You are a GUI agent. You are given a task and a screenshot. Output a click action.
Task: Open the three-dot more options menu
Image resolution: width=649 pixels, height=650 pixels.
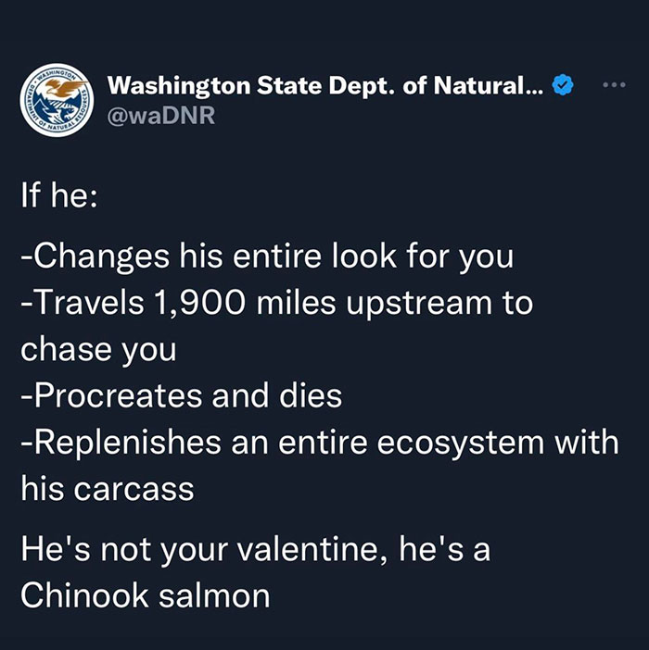(x=614, y=85)
